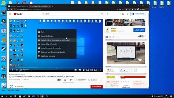
Task: Select vidIQ grid view icon
Action: click(x=107, y=37)
